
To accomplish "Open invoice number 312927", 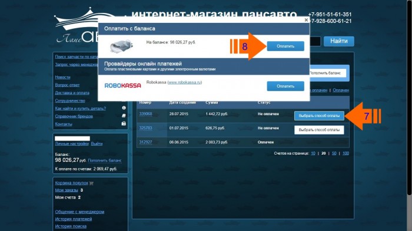I will point(145,142).
